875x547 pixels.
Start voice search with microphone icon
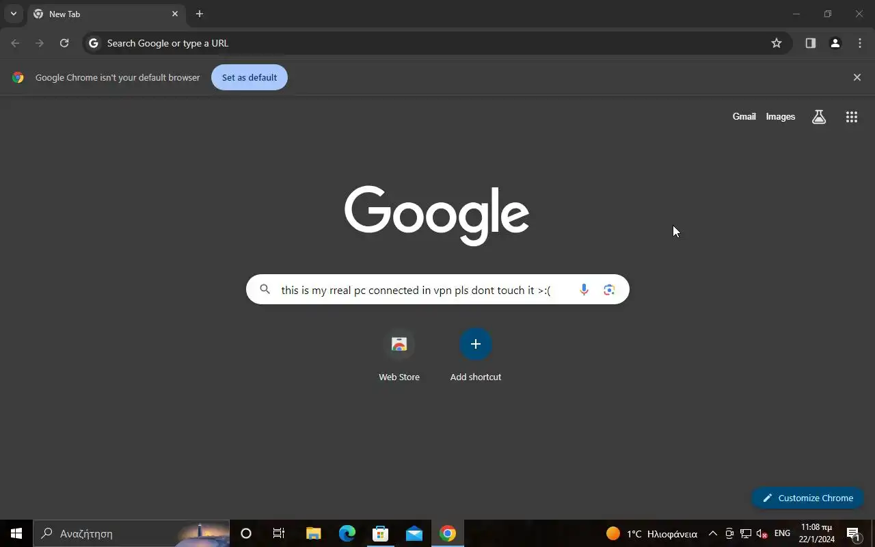point(584,290)
